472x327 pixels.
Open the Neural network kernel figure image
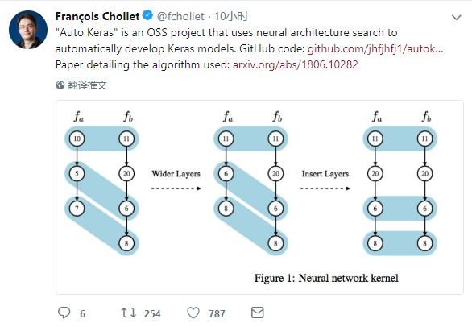[x=259, y=197]
